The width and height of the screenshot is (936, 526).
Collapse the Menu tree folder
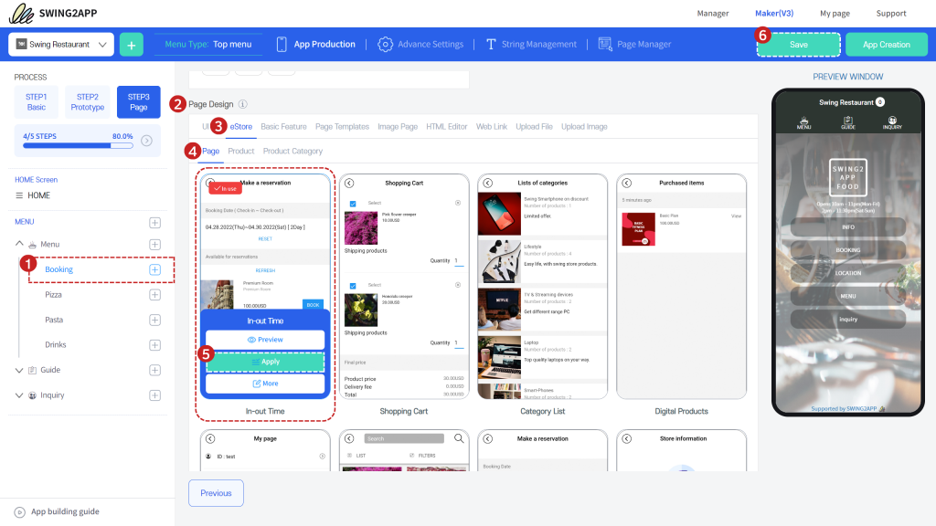(19, 244)
